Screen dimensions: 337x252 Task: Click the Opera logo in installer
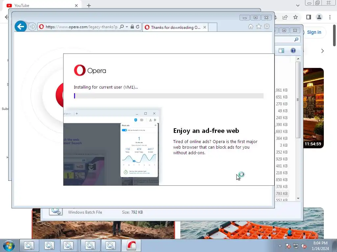(90, 70)
